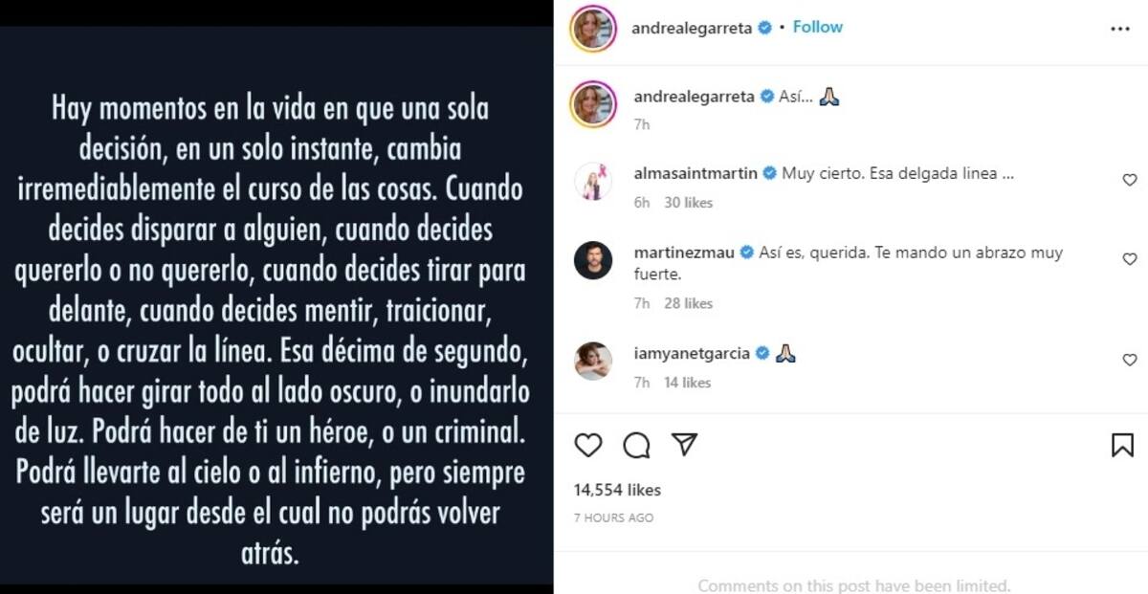Open martinezmau's profile avatar
Viewport: 1148px width, 594px height.
click(x=594, y=260)
